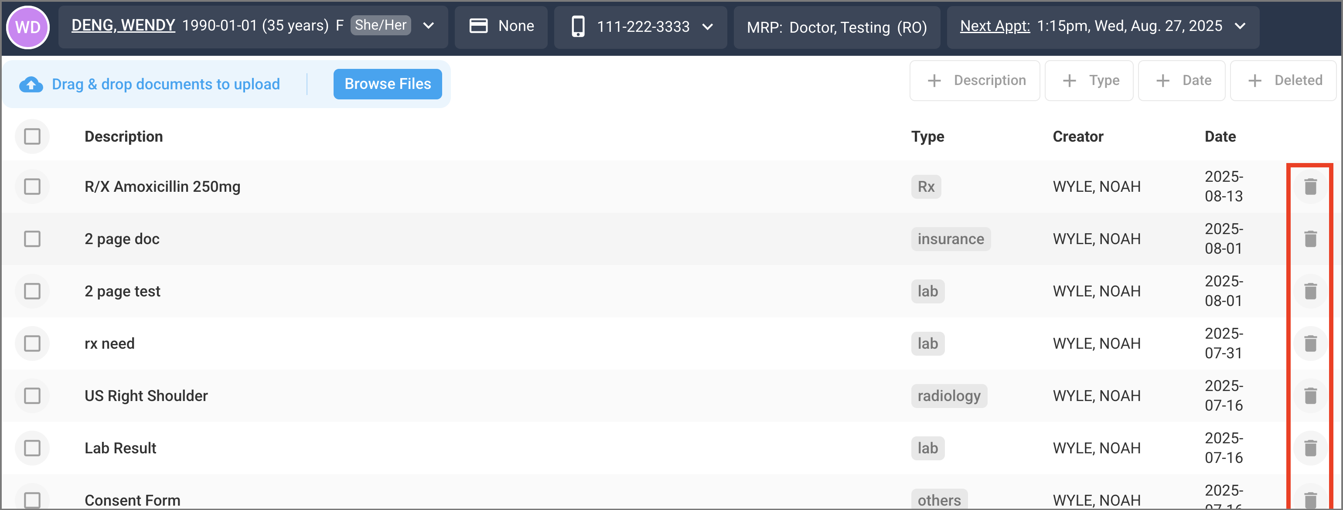
Task: Tick the 2 page test checkbox
Action: click(32, 291)
